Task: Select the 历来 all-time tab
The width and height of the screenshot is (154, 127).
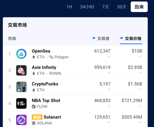Action: (x=139, y=7)
